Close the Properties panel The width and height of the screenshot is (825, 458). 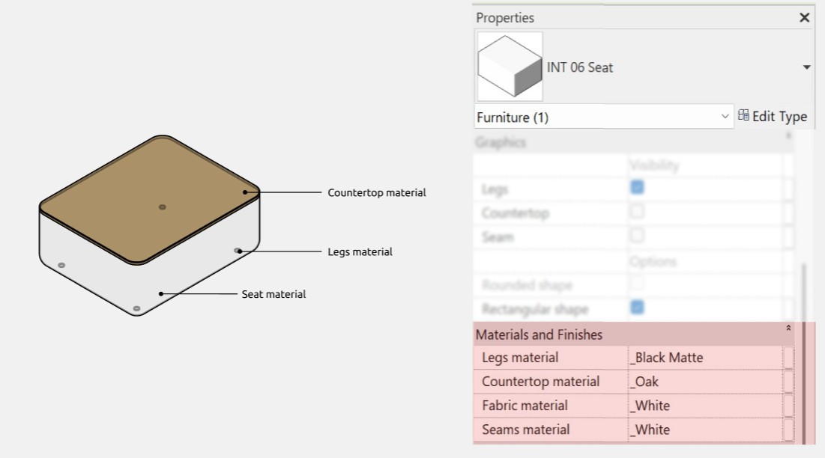click(804, 18)
